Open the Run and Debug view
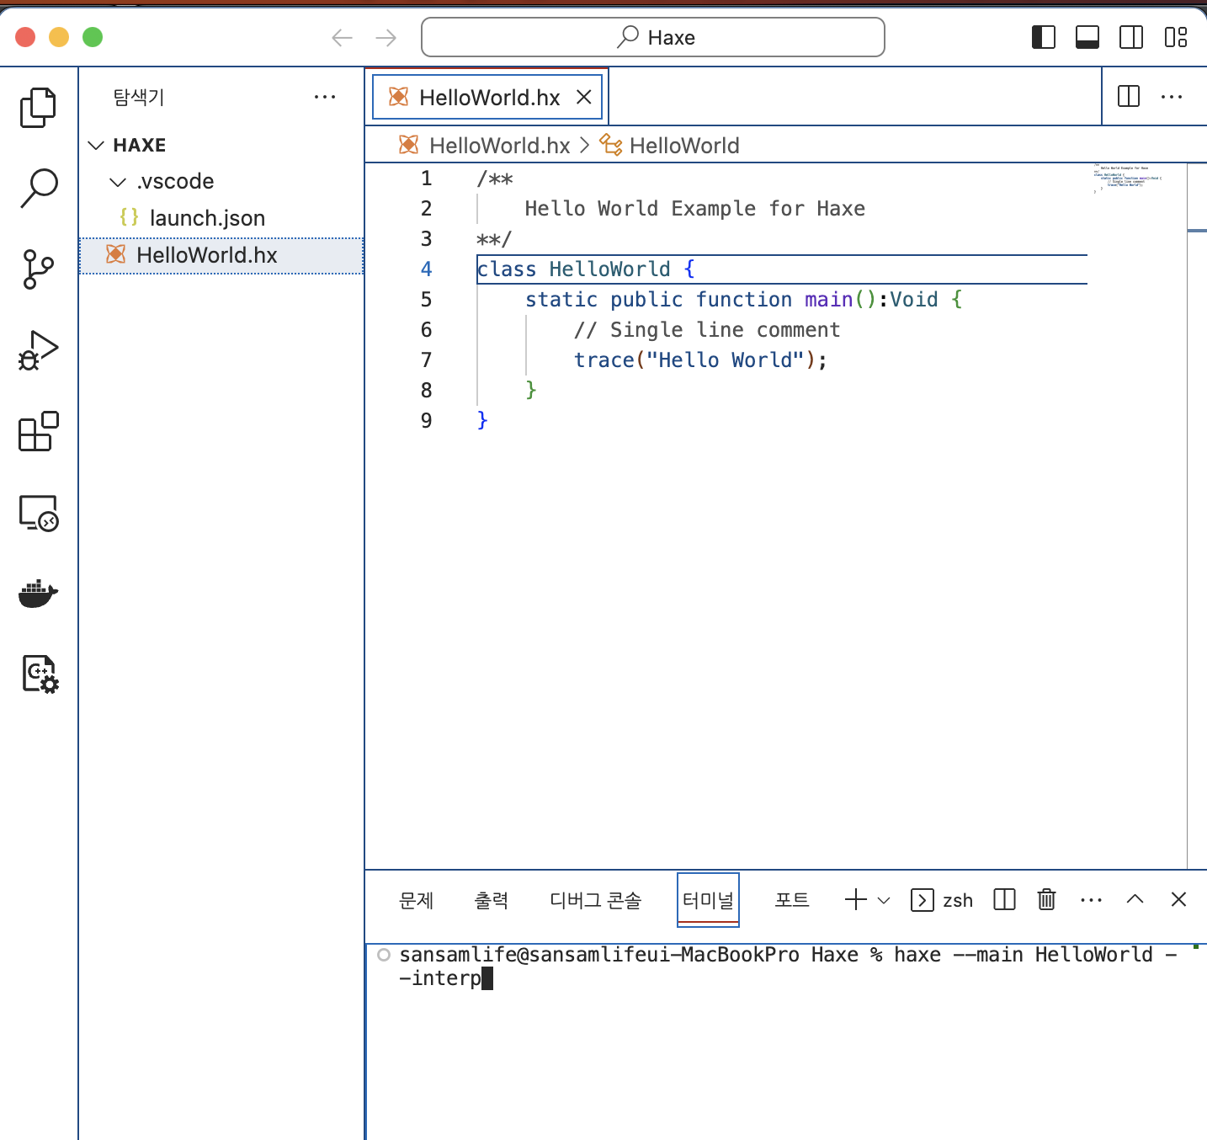 pyautogui.click(x=38, y=350)
